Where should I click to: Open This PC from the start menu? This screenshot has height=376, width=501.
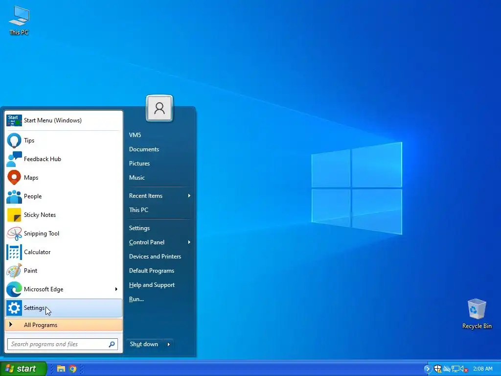(x=160, y=210)
